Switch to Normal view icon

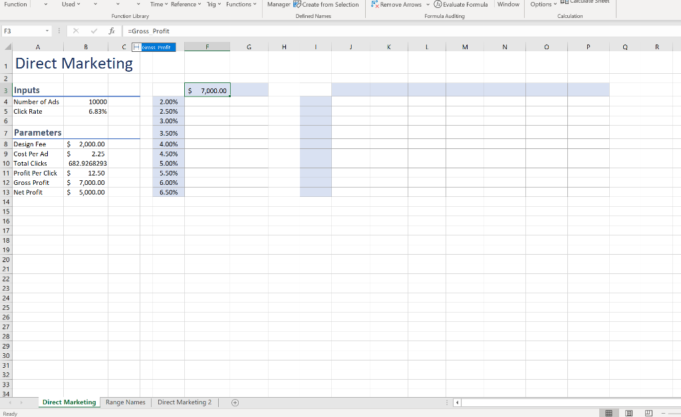pos(609,412)
